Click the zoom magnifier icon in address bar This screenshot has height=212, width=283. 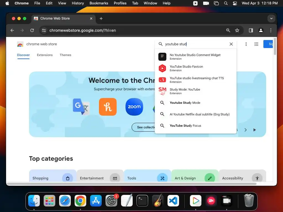point(228,30)
